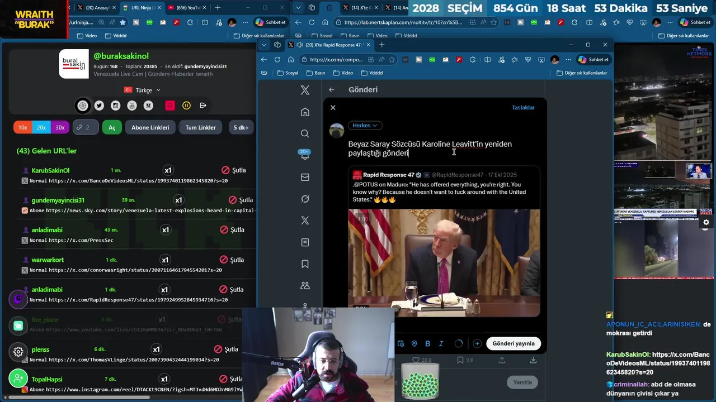Select the 5 dk+ filter
The image size is (716, 402).
241,127
